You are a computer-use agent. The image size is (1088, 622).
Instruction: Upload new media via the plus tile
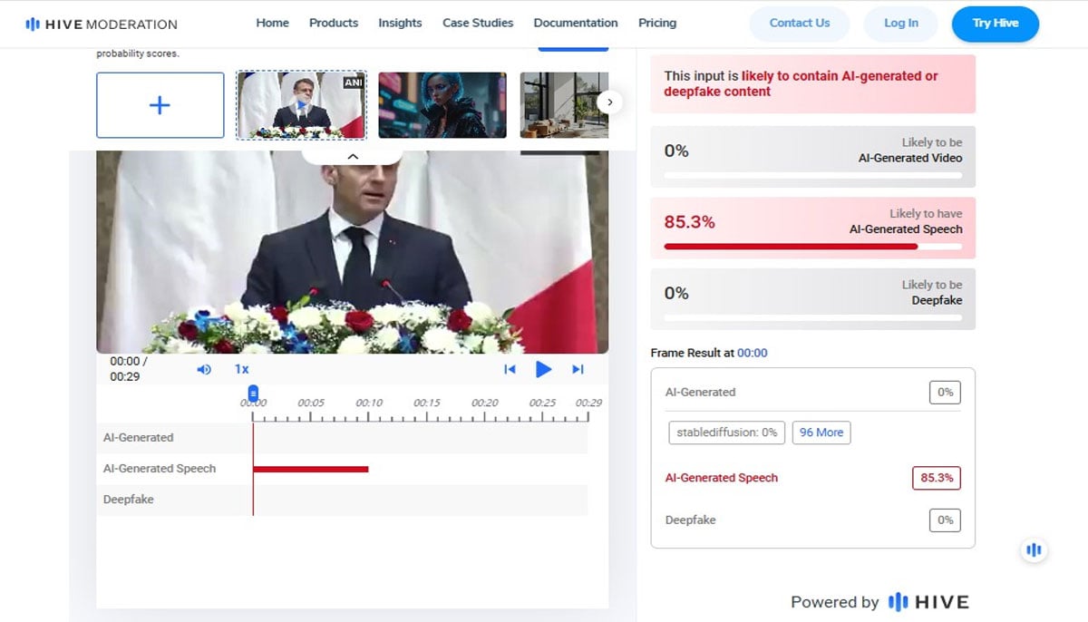[160, 105]
